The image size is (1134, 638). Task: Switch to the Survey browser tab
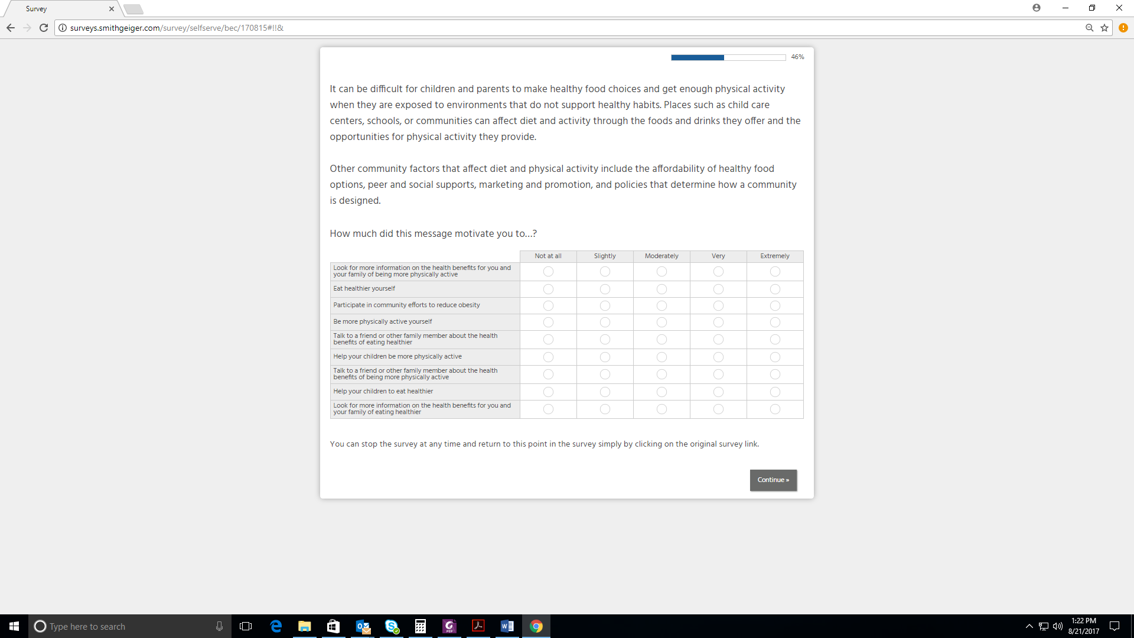pos(59,9)
